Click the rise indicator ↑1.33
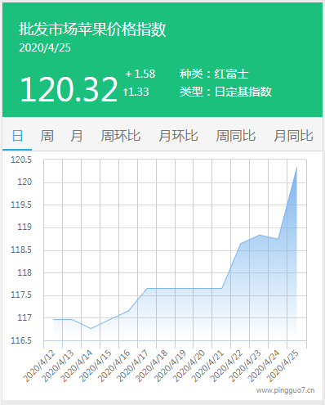 pos(136,92)
